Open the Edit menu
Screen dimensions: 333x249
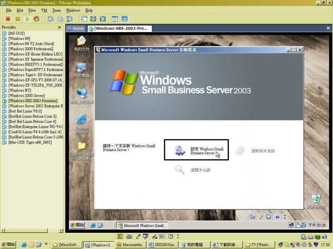tap(20, 10)
